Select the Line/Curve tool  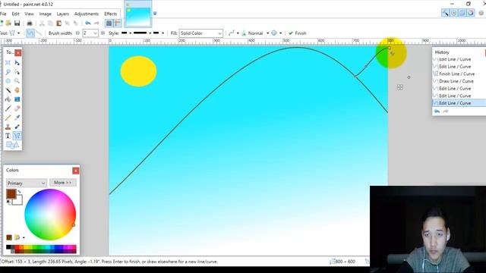click(17, 136)
